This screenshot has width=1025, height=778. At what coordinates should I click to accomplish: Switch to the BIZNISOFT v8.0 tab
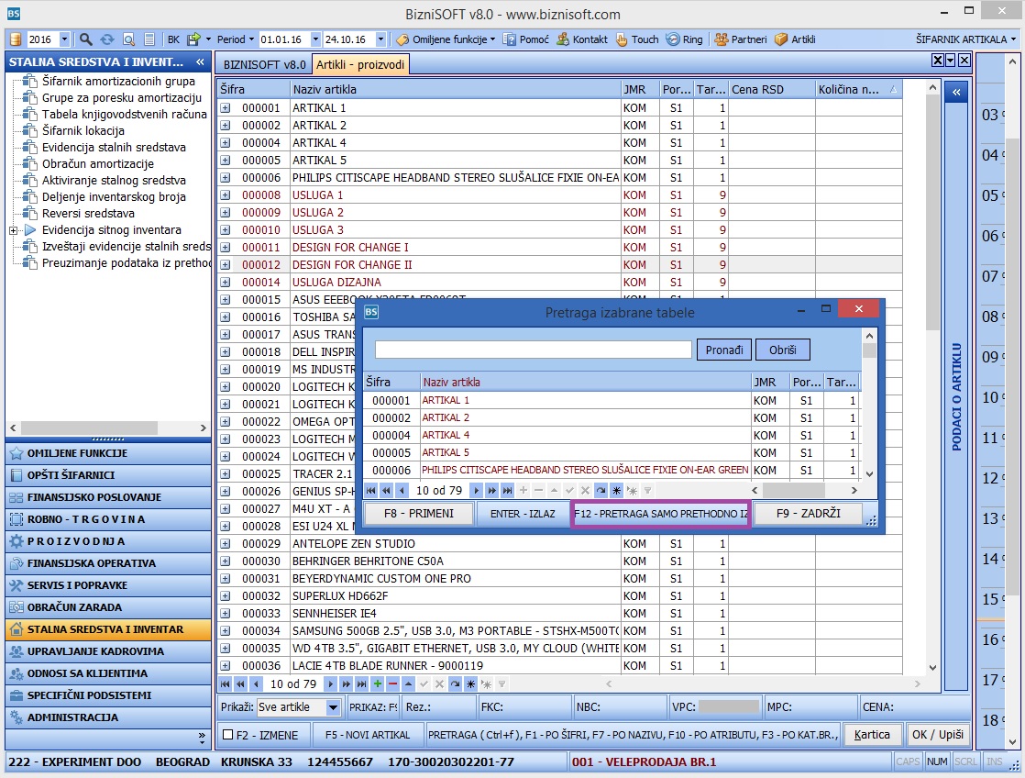(264, 64)
